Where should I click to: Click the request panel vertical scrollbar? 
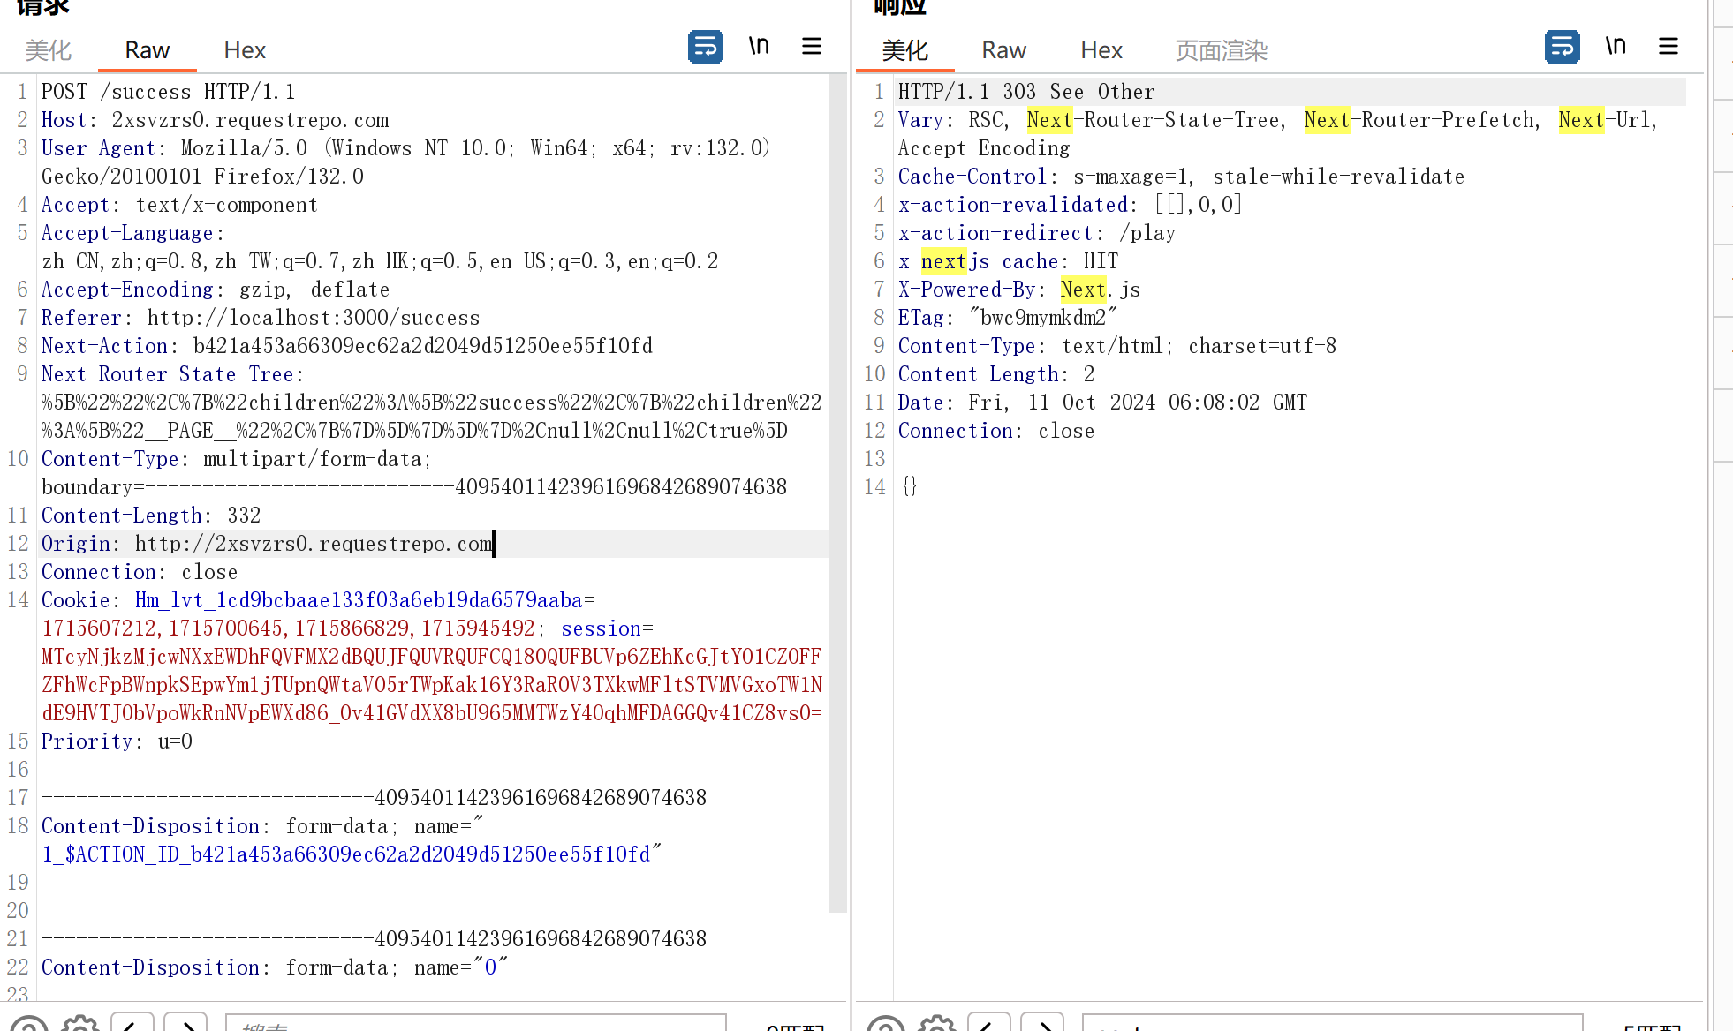(838, 493)
